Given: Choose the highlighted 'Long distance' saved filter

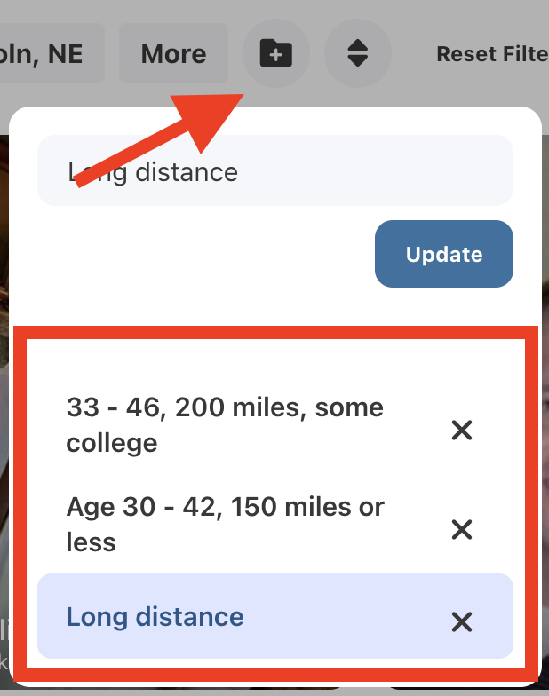Looking at the screenshot, I should (155, 617).
